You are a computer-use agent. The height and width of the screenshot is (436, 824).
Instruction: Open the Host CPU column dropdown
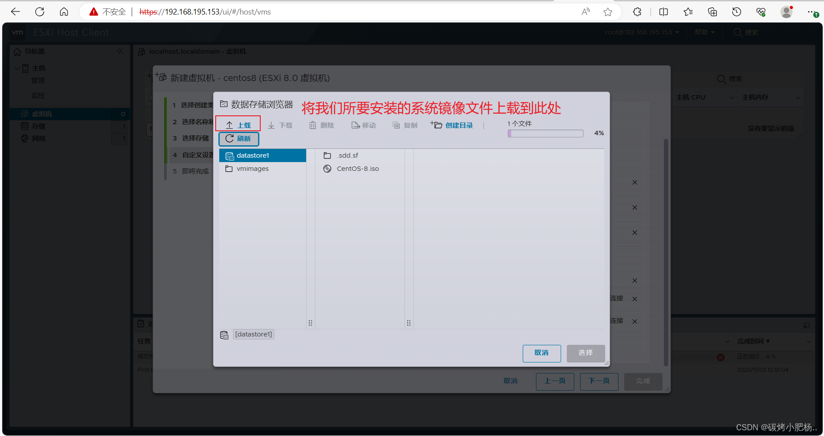(x=732, y=97)
